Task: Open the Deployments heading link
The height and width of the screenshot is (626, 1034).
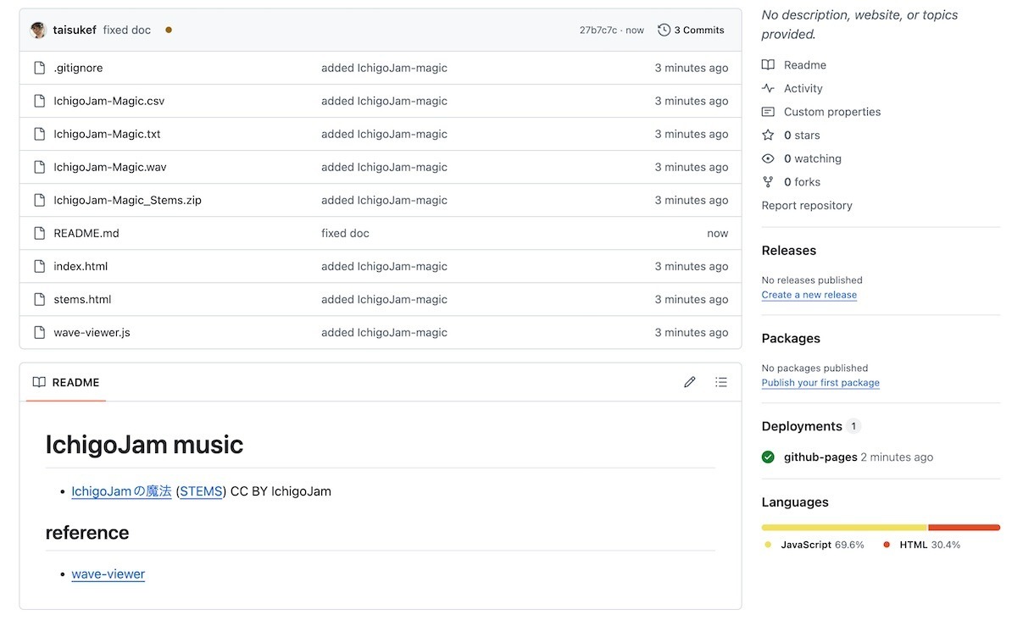Action: click(802, 426)
